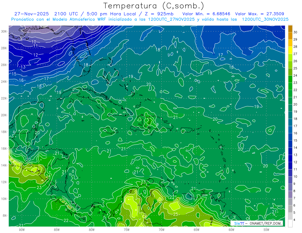
Task: Click the legend value '7'
Action: [294, 198]
